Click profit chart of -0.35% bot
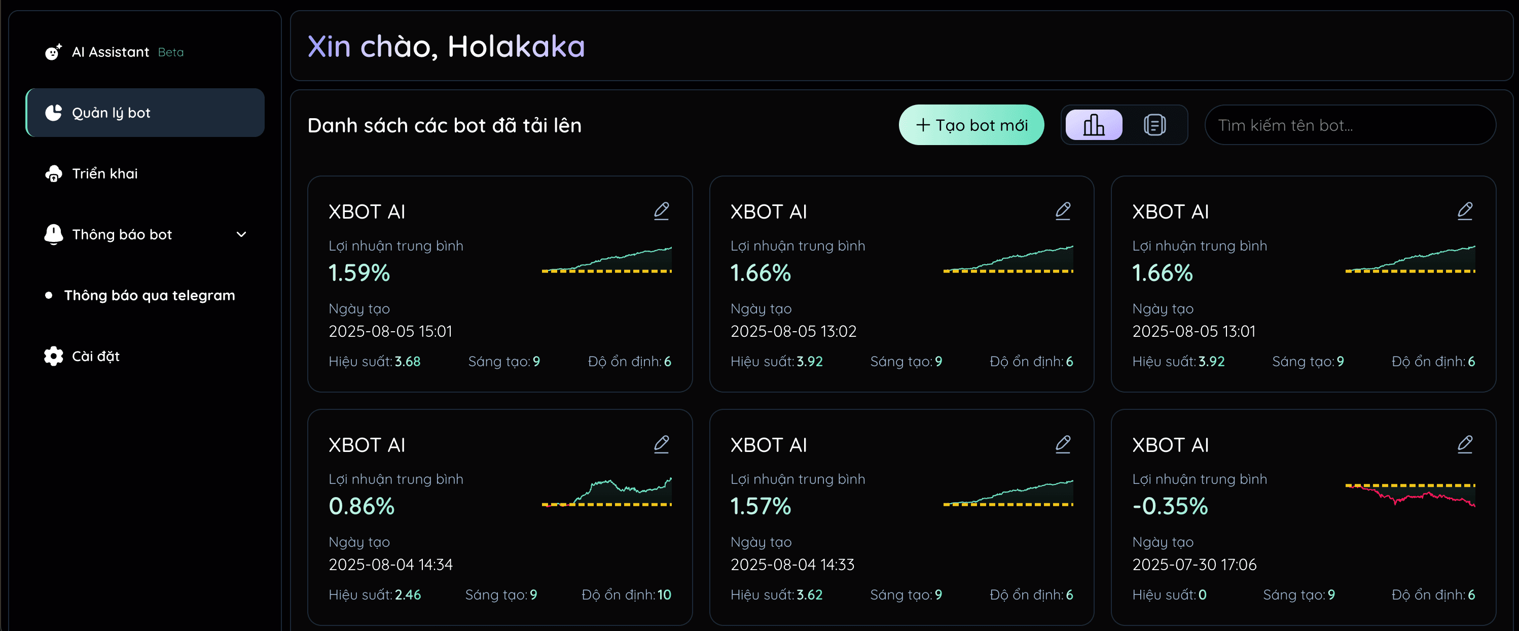The image size is (1519, 631). click(x=1410, y=495)
